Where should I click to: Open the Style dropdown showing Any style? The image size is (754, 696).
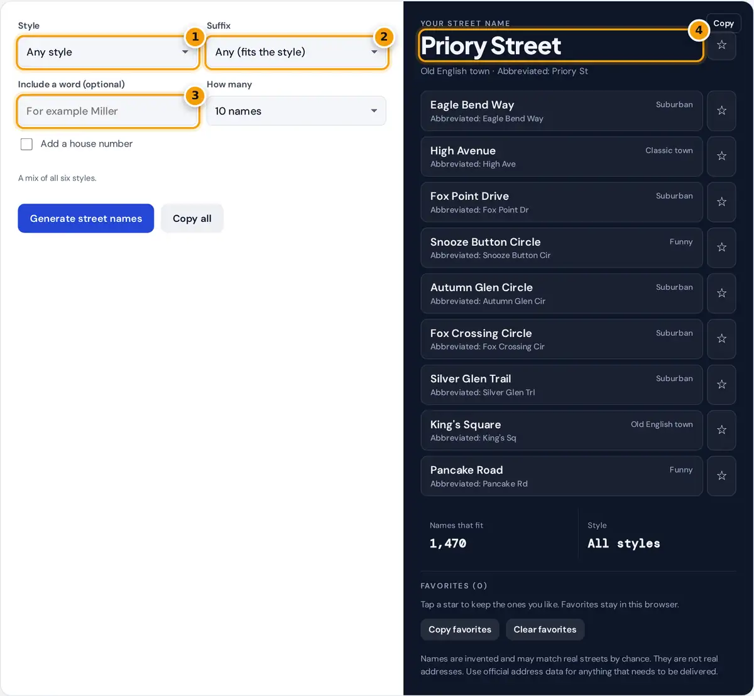[x=108, y=52]
